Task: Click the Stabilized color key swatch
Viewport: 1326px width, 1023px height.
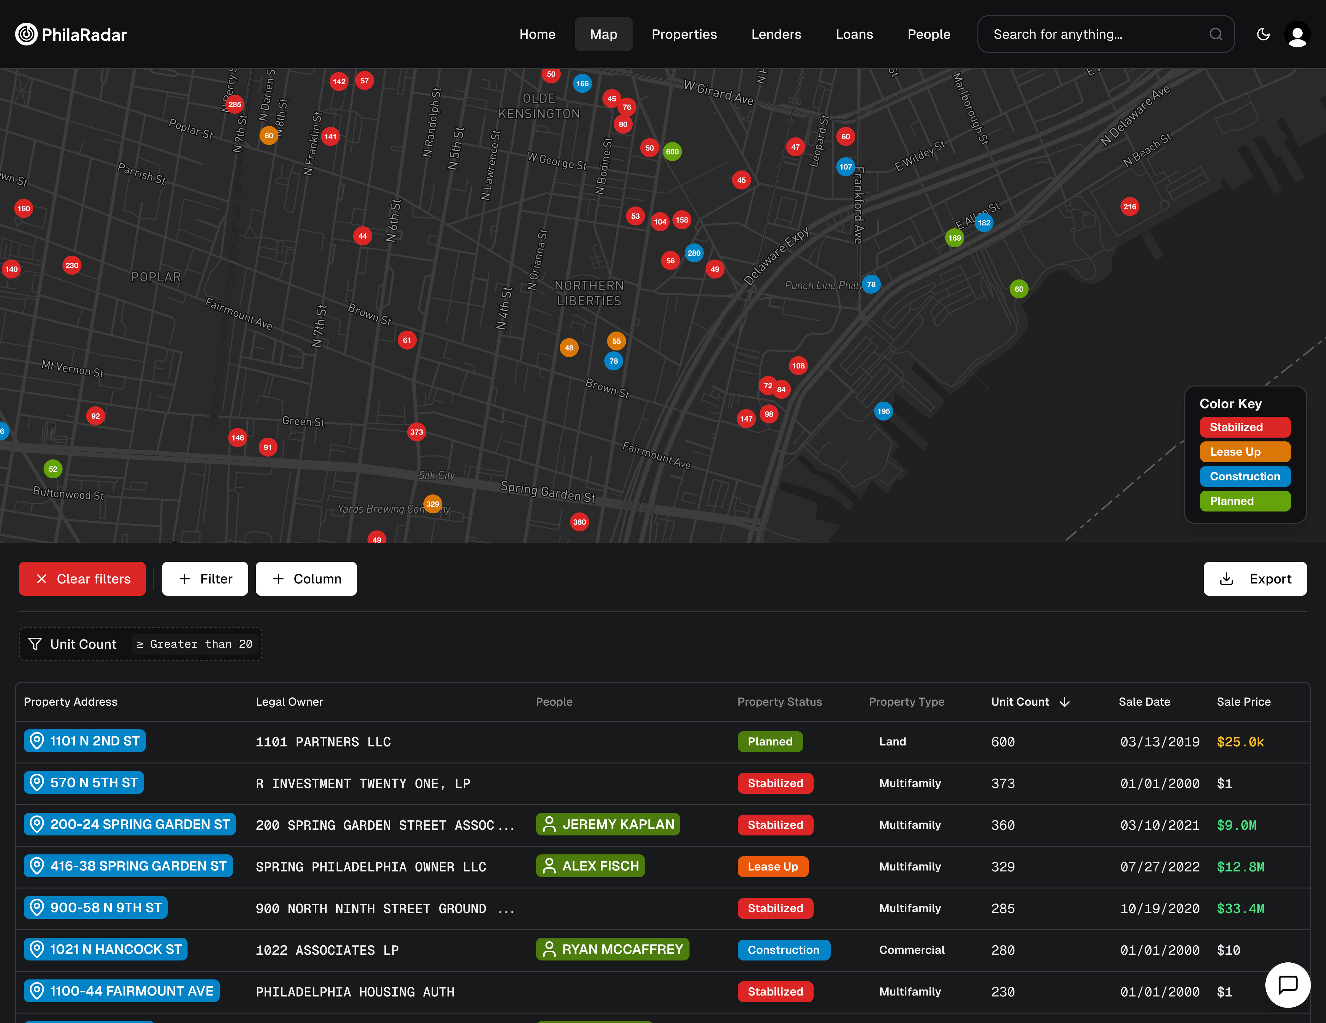Action: (x=1245, y=427)
